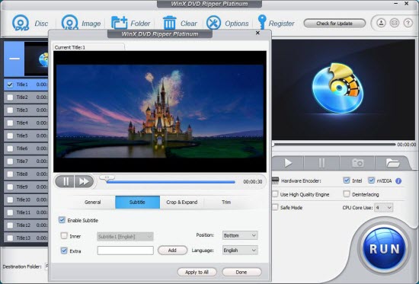Open the Position dropdown set to Bottom
This screenshot has height=284, width=419.
coord(240,235)
